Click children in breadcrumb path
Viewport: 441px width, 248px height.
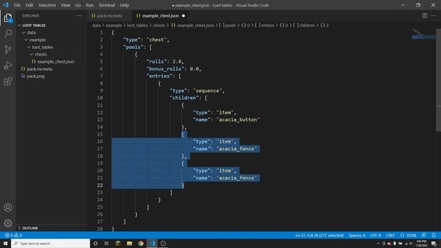pyautogui.click(x=307, y=25)
